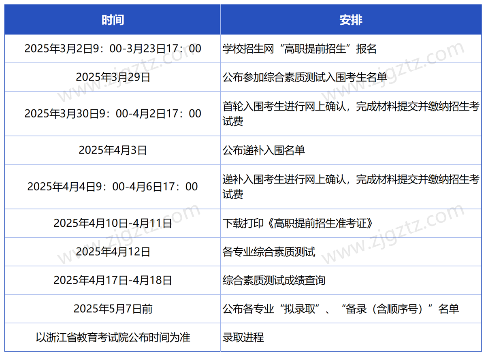Select the 2025年4月3日 date cell
Image resolution: width=486 pixels, height=356 pixels.
pyautogui.click(x=112, y=150)
